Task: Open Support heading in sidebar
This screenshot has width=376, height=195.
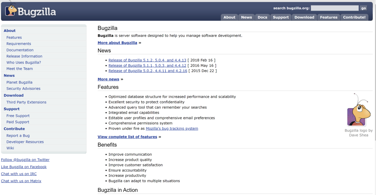Action: pos(12,109)
